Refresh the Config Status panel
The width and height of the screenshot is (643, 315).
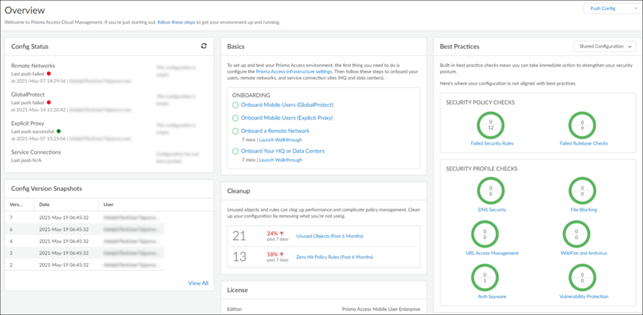click(204, 46)
